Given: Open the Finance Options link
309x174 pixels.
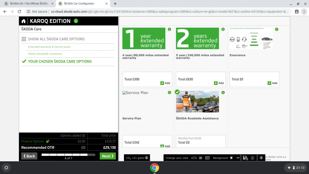Looking at the screenshot, I should (x=32, y=141).
